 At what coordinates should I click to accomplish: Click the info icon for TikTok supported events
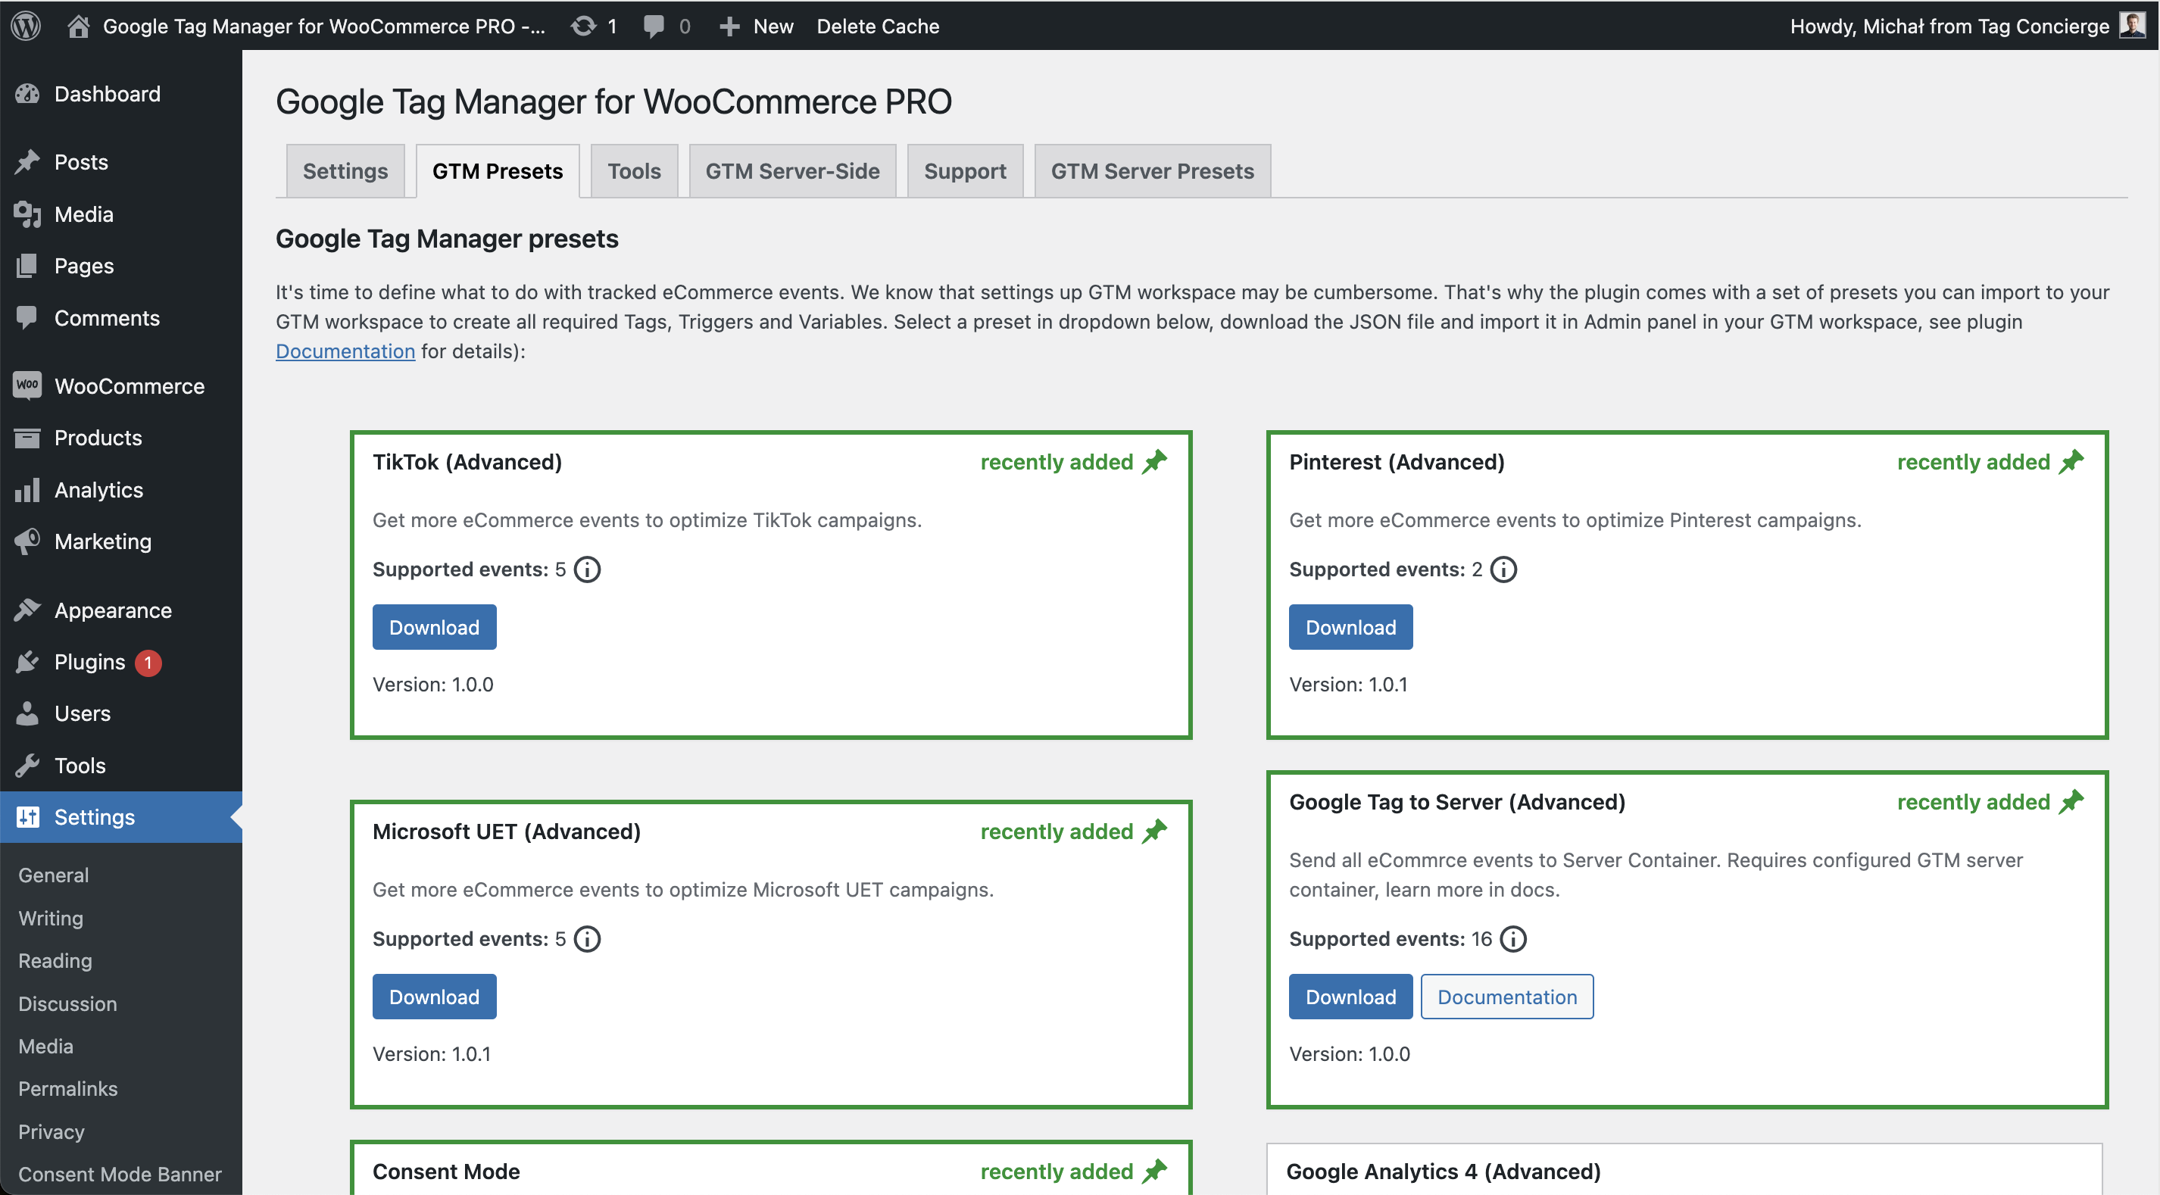click(587, 569)
